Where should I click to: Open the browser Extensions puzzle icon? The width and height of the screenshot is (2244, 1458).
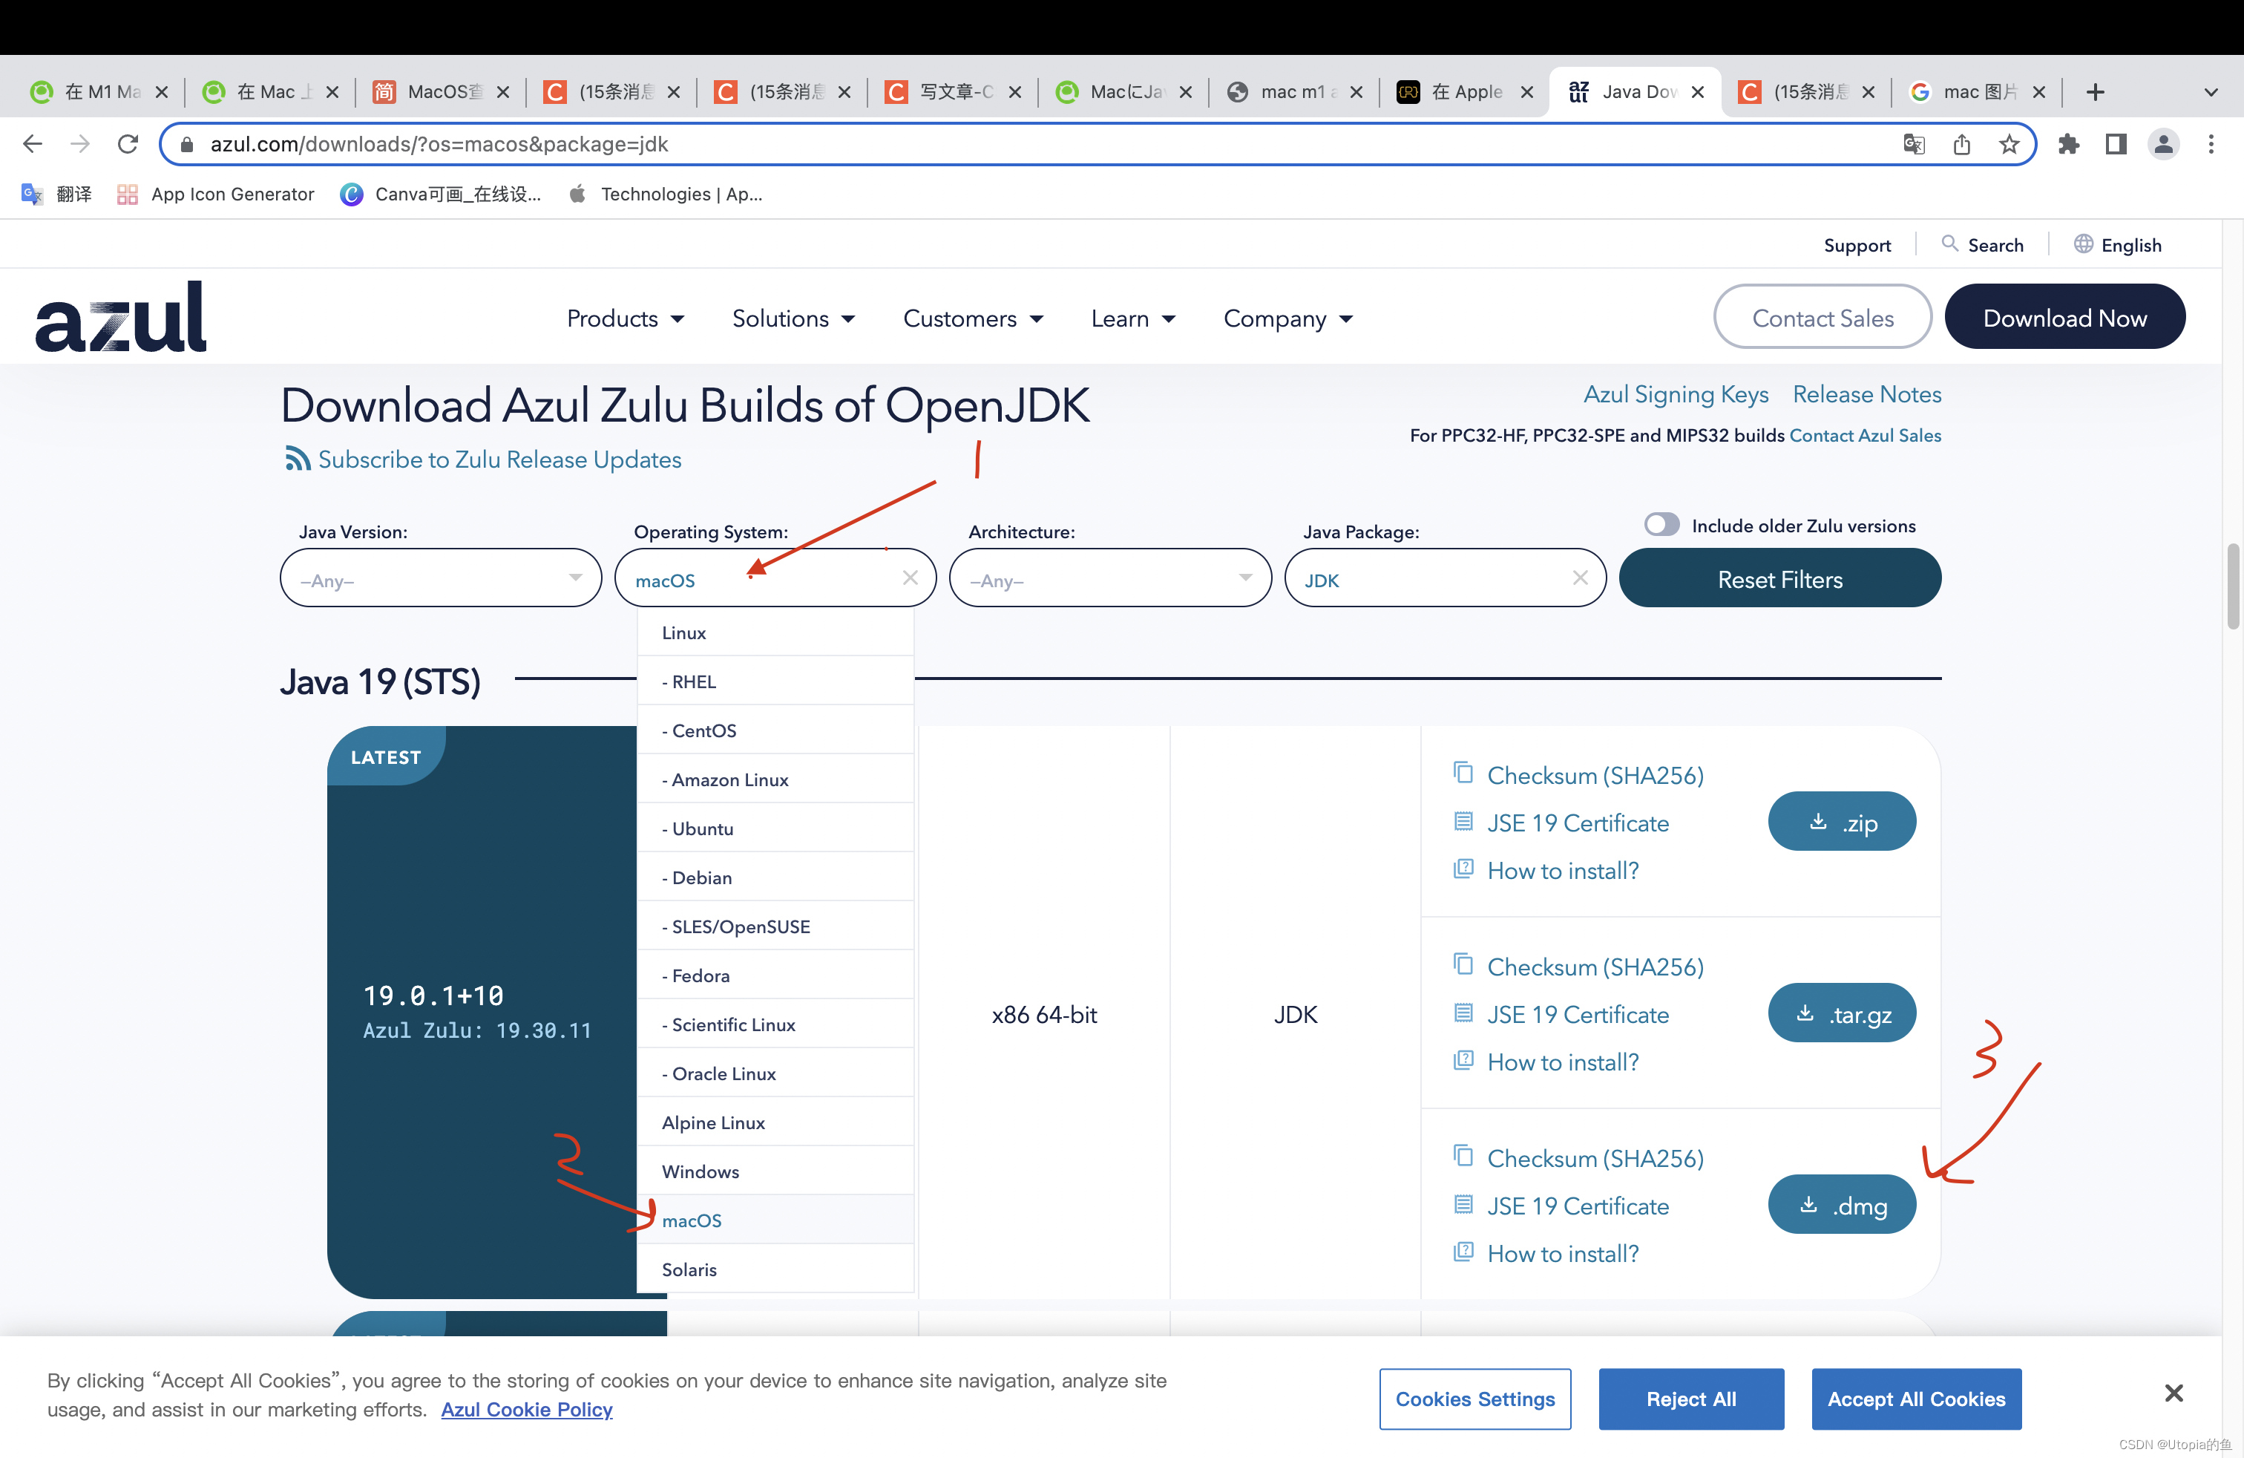(2069, 144)
